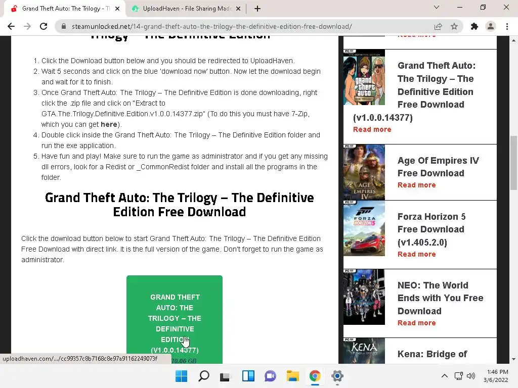Click scrollbar down arrow
The height and width of the screenshot is (388, 518).
(513, 359)
